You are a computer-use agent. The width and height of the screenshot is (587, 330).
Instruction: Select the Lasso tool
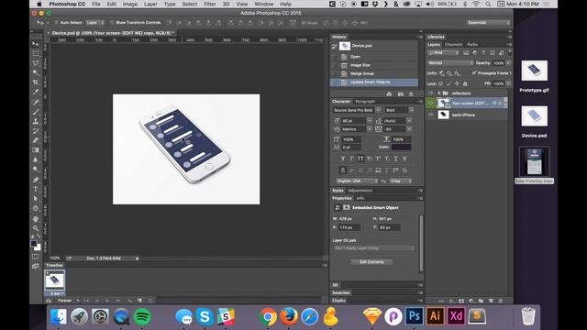click(x=36, y=63)
